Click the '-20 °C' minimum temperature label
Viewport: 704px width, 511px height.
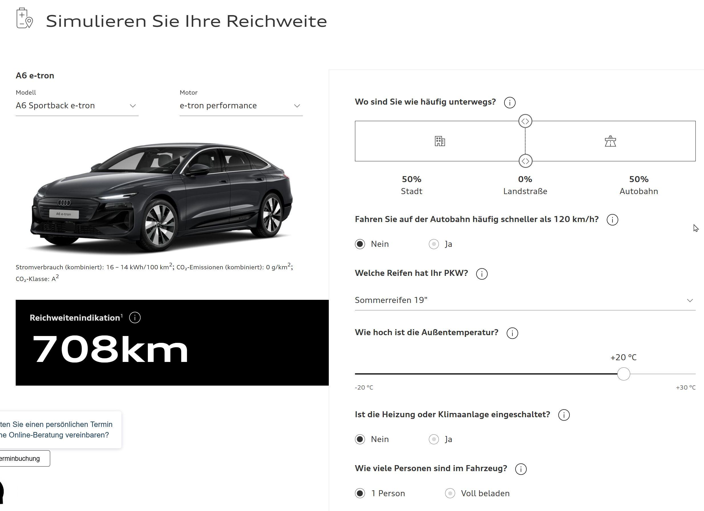coord(364,388)
